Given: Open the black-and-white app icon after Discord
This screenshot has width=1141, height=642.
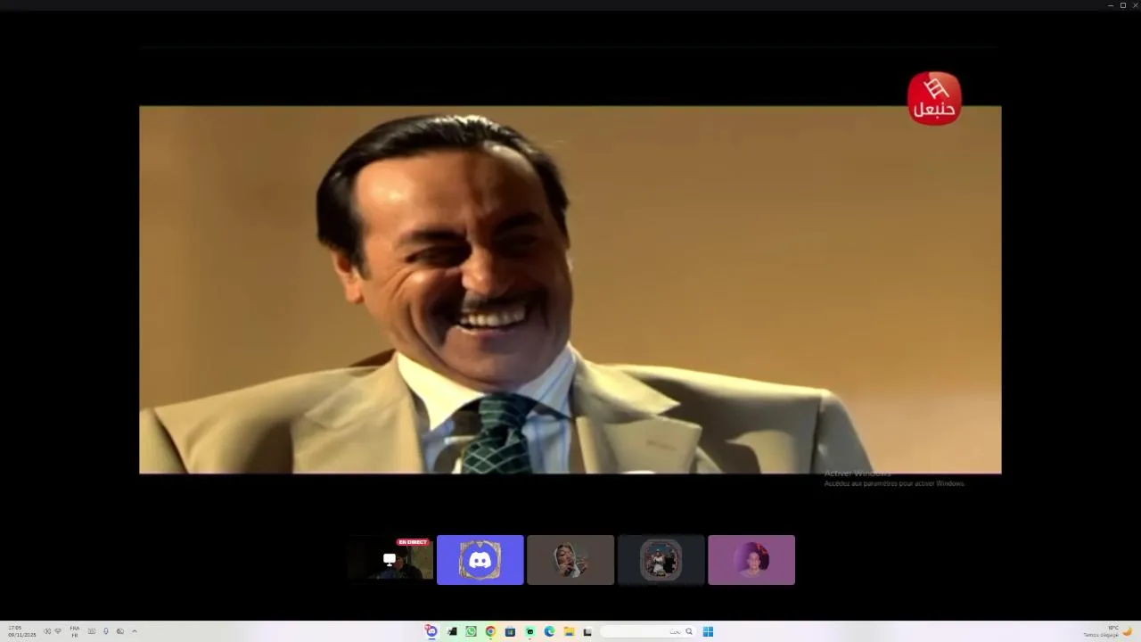Looking at the screenshot, I should pyautogui.click(x=452, y=631).
